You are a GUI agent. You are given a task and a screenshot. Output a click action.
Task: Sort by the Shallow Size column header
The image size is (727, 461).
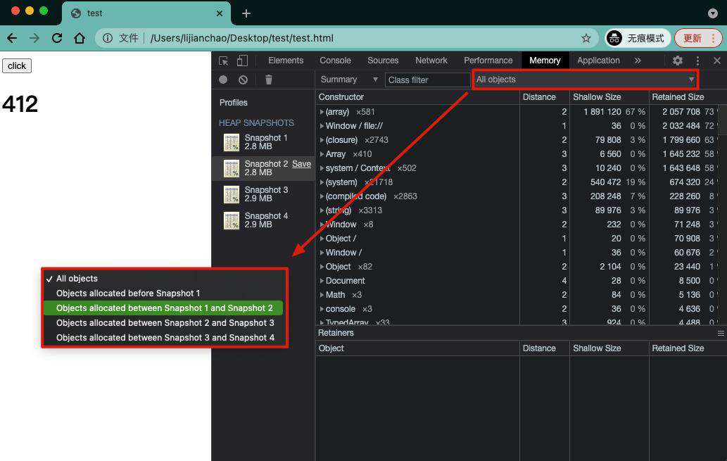[x=609, y=97]
